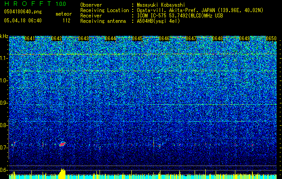Click the 0650 time marker
The image size is (282, 179).
[x=271, y=38]
